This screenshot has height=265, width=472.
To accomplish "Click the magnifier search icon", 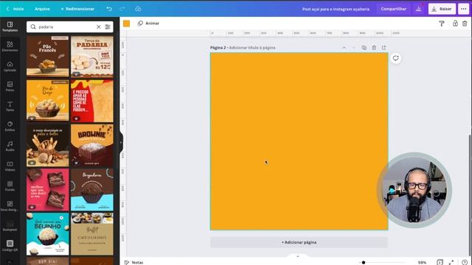I will [33, 26].
